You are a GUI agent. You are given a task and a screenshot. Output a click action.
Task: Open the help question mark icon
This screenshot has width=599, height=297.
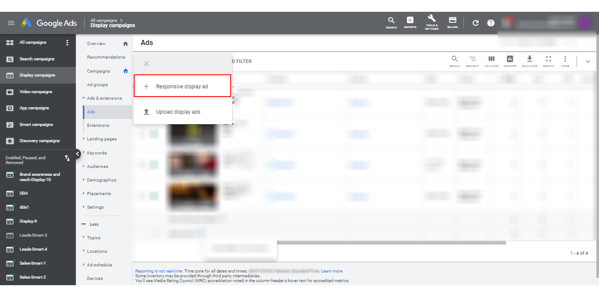pos(491,23)
